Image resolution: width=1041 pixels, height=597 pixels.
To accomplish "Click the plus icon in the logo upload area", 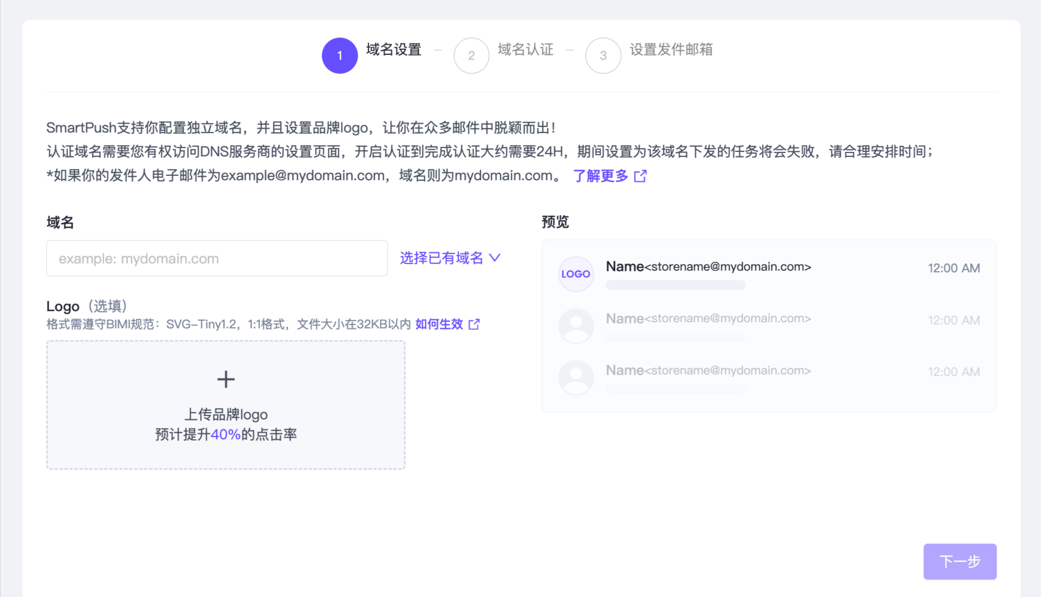I will (x=226, y=380).
